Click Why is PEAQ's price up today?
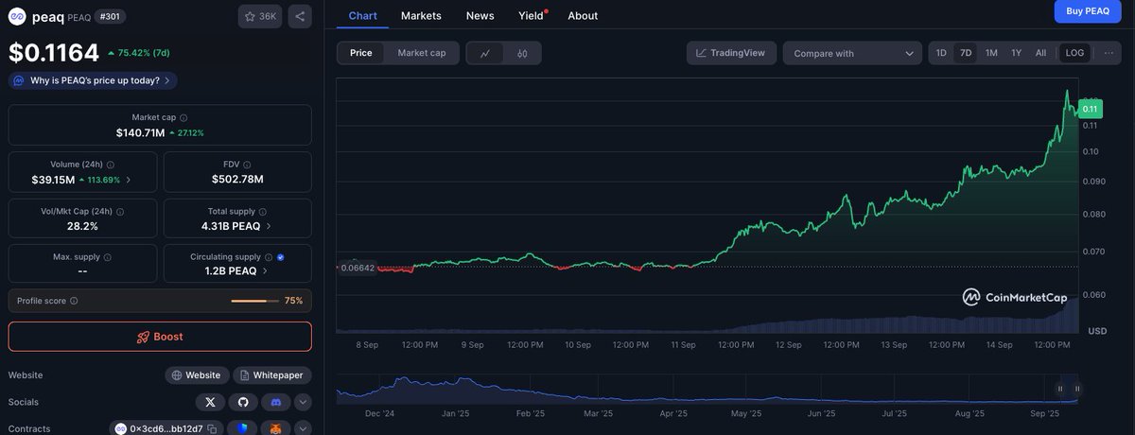This screenshot has width=1135, height=435. tap(93, 80)
